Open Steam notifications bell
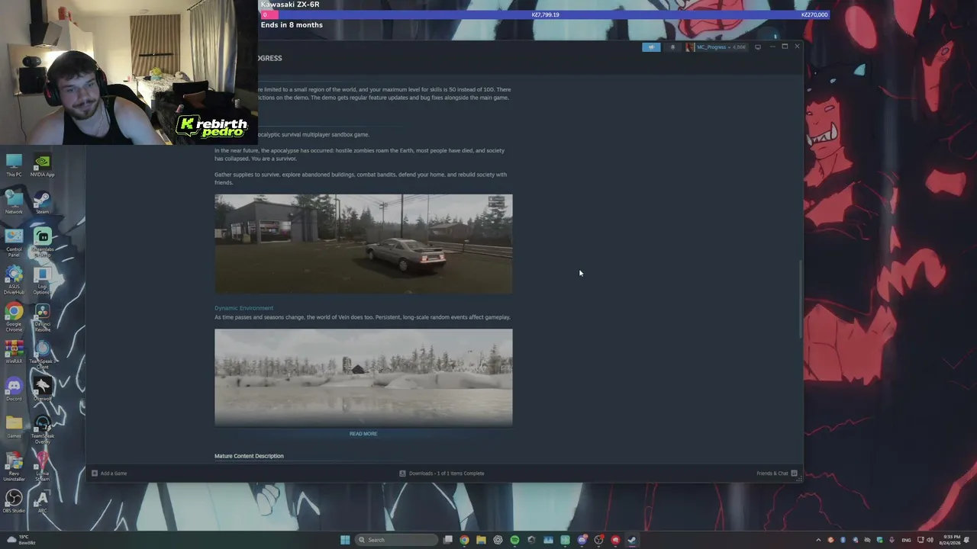977x549 pixels. [672, 47]
